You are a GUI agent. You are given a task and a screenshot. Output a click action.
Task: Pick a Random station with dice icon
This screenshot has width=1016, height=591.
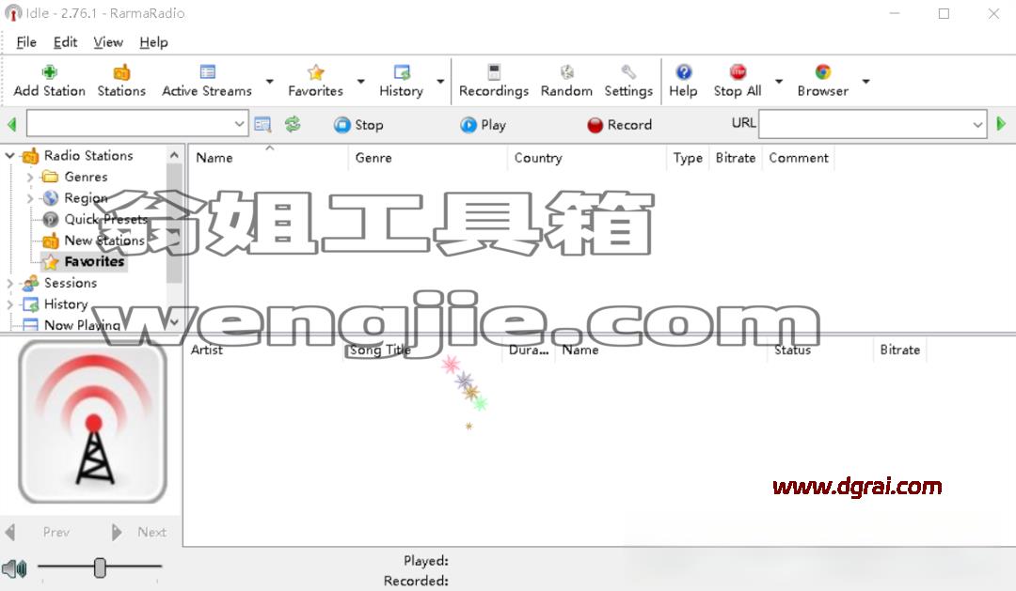566,71
